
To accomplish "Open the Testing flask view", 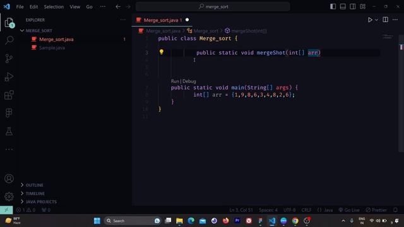I will 9,131.
